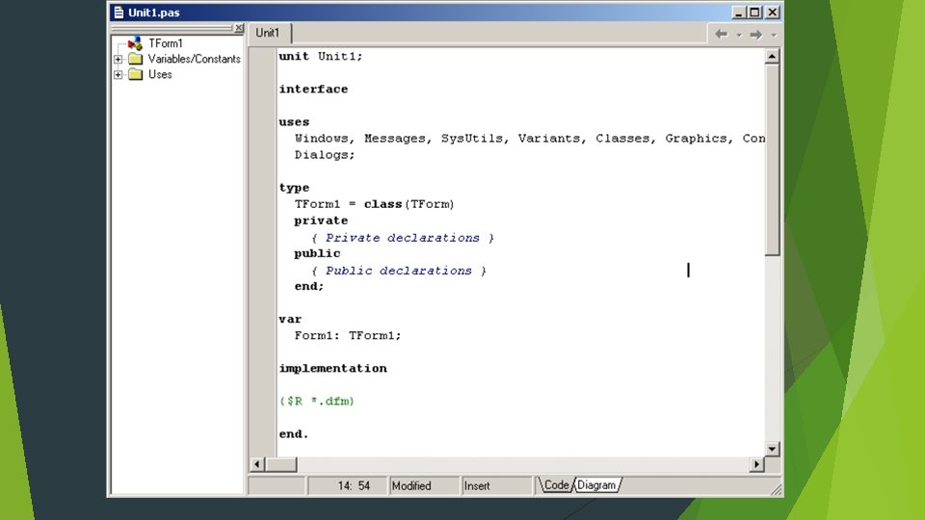
Task: Maximize the Unit1.pas window
Action: pos(754,12)
